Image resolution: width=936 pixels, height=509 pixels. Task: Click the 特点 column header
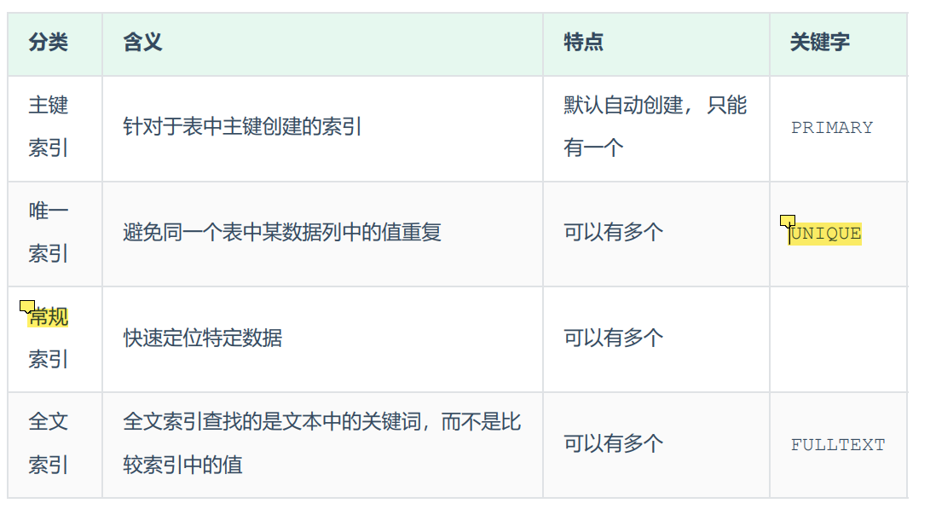click(583, 43)
